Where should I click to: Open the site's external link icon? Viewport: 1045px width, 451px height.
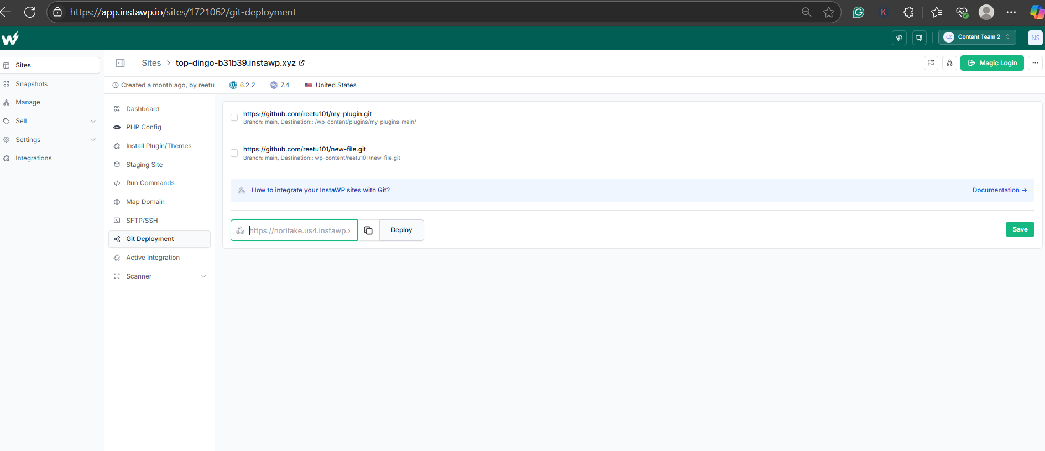tap(302, 63)
